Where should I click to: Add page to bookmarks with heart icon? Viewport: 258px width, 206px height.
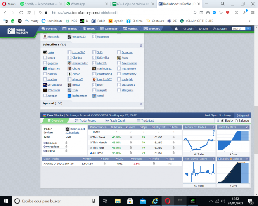pyautogui.click(x=227, y=13)
